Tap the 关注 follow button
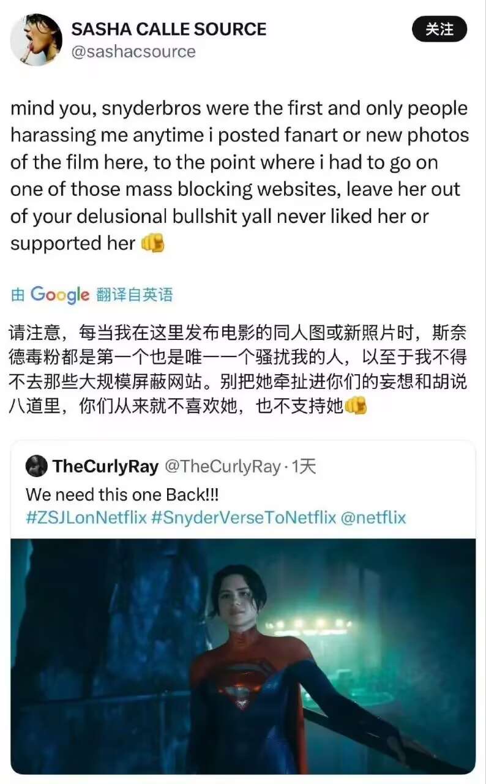 439,29
